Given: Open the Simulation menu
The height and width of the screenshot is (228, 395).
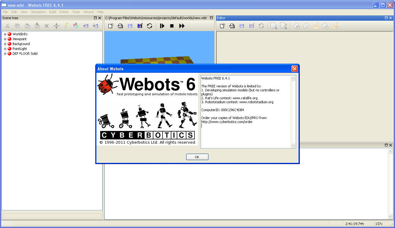Looking at the screenshot, I should point(38,12).
